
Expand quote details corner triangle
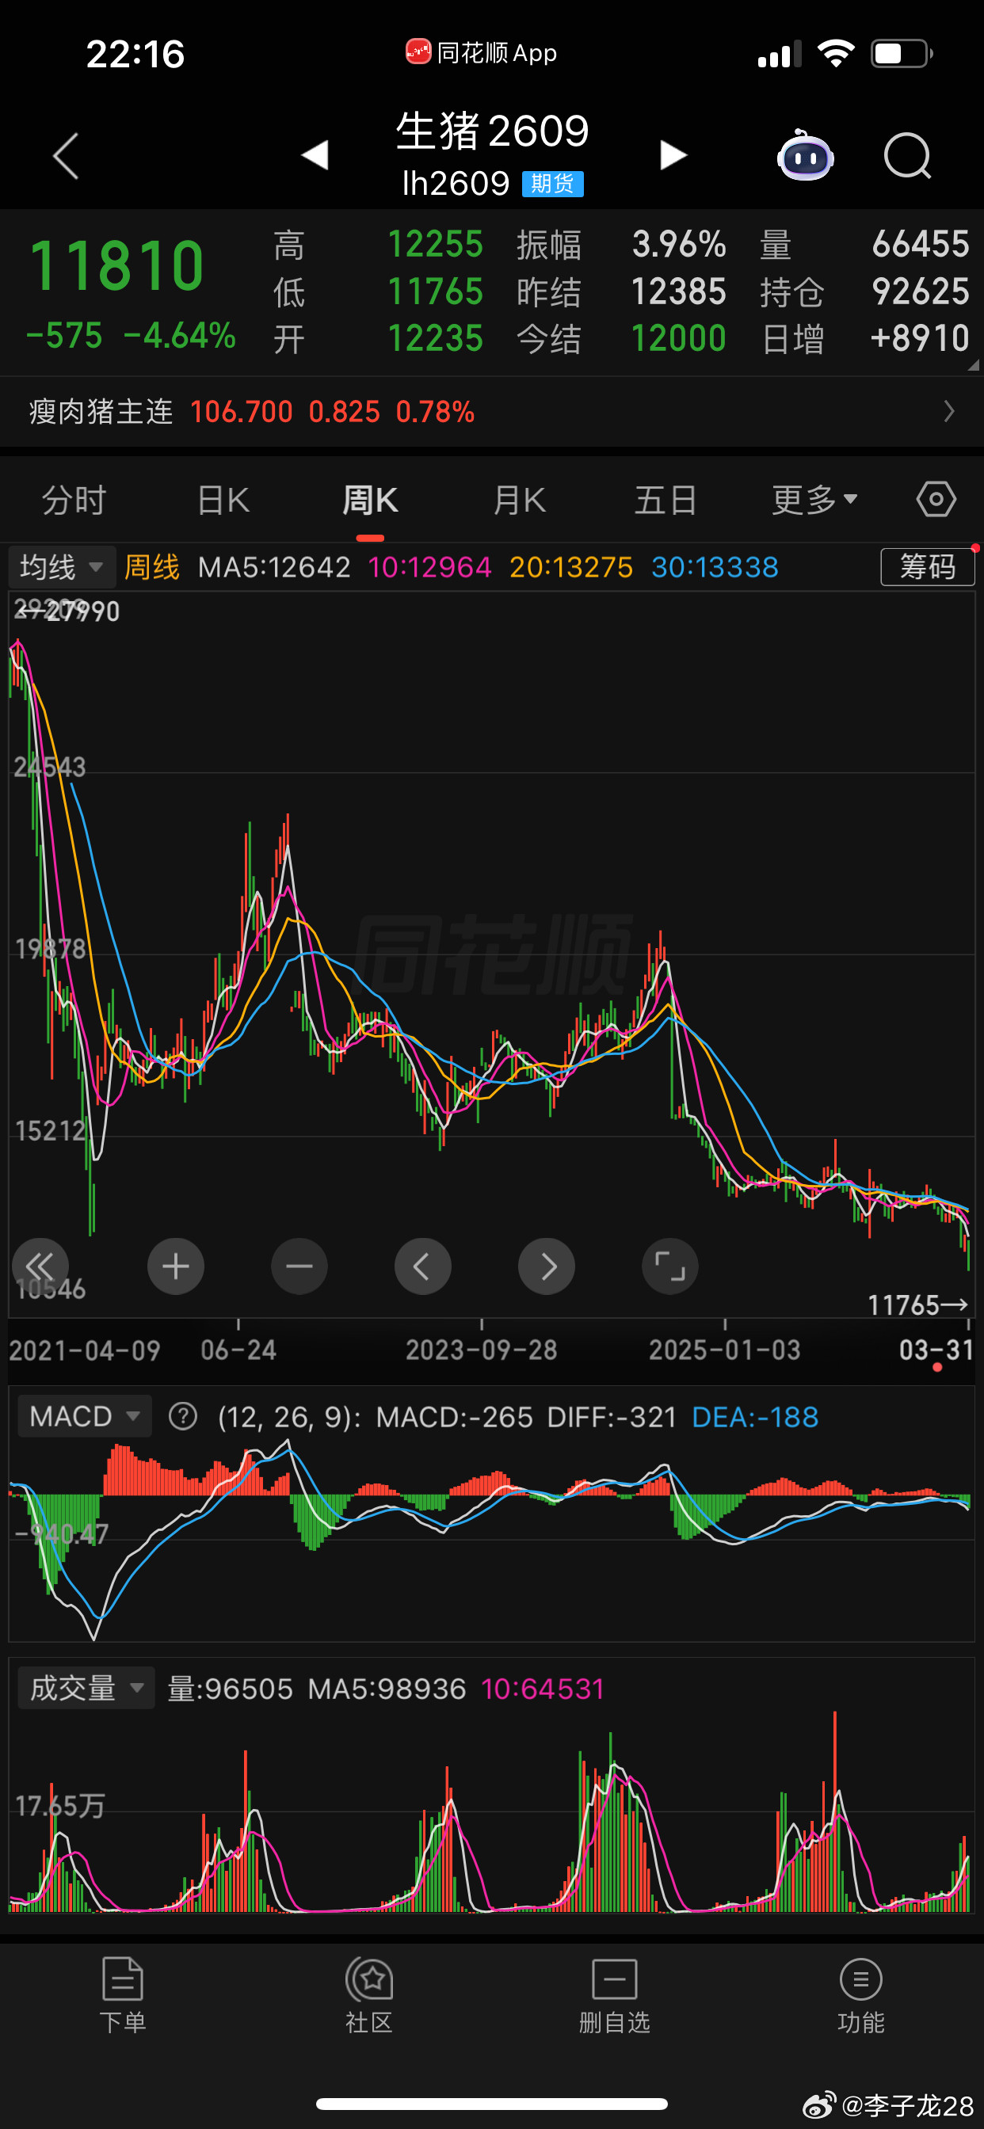tap(973, 364)
